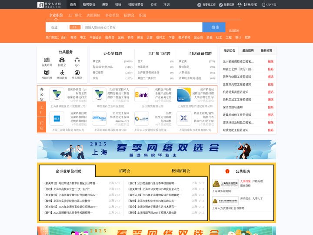This screenshot has width=313, height=235.
Task: Click the 静安人才网 site logo
Action: tap(49, 5)
